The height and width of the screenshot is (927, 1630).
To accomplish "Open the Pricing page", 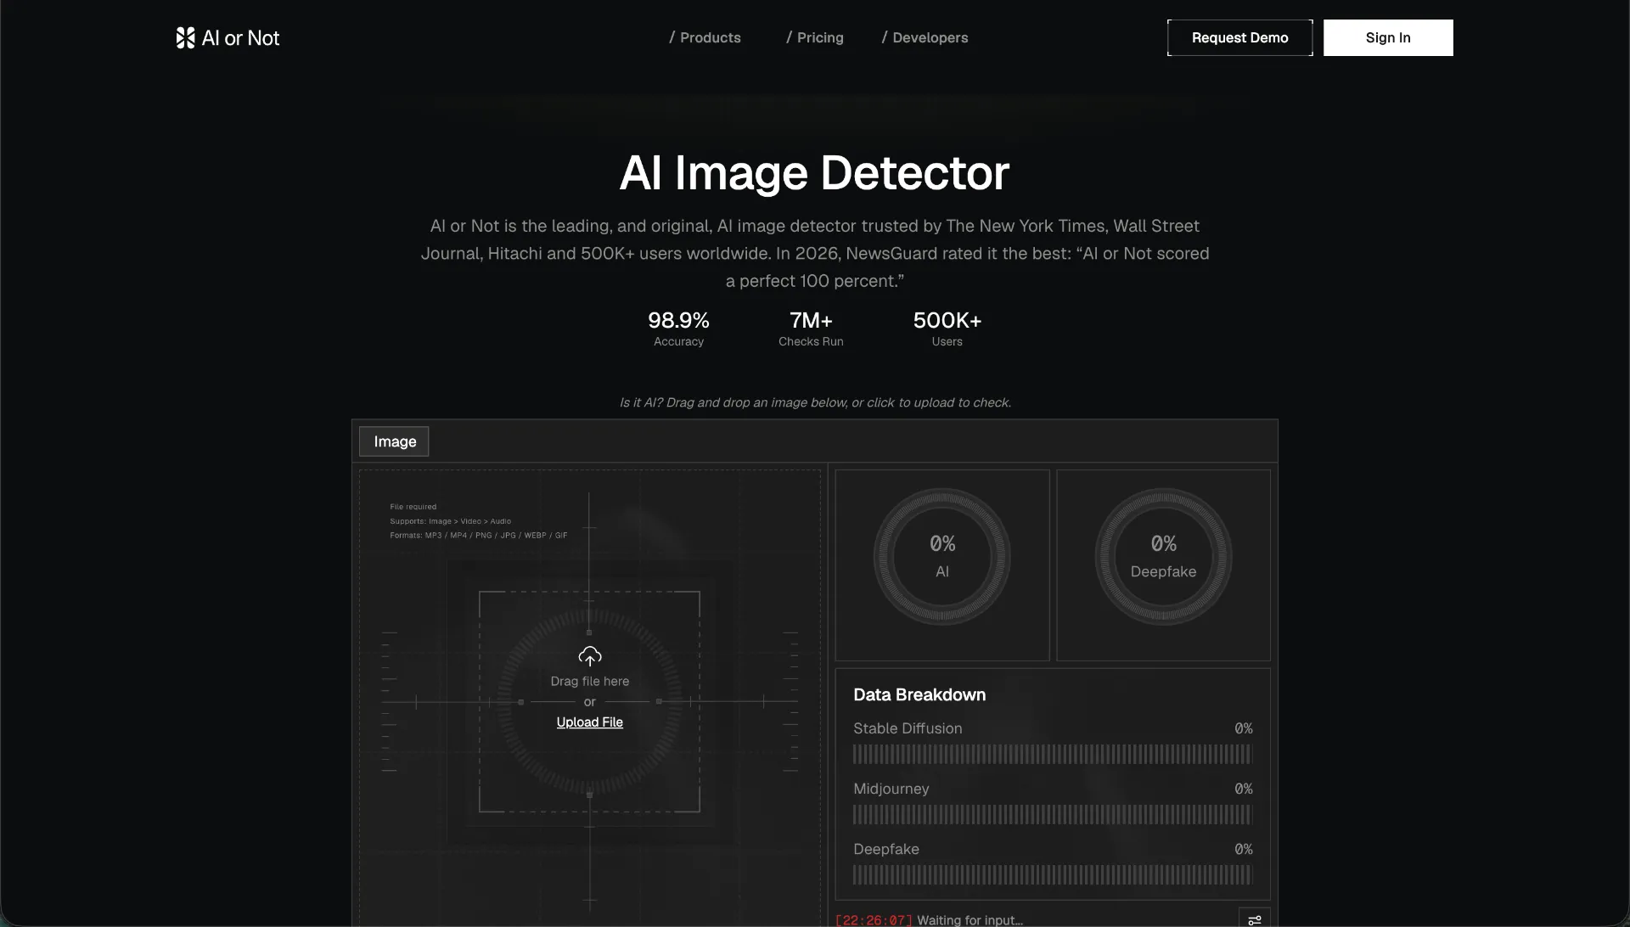I will point(815,37).
